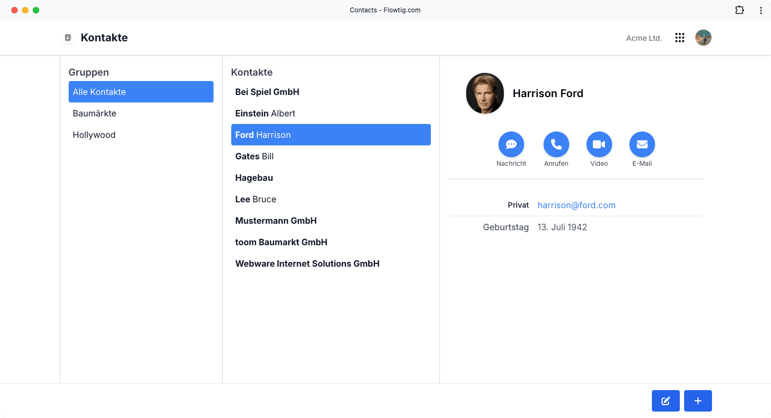Select the Alle Kontakte group
The width and height of the screenshot is (771, 418).
(141, 92)
